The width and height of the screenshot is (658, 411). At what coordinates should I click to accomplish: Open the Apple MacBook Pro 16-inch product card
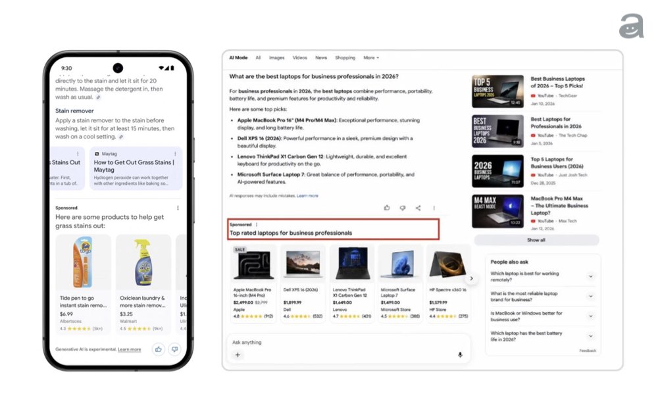253,283
